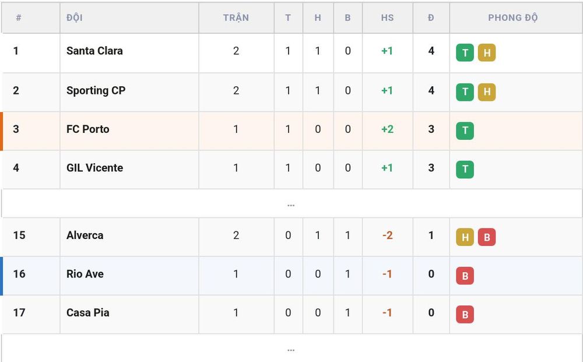Viewport: 583px width, 362px height.
Task: Click the ĐỘI column header
Action: click(75, 17)
